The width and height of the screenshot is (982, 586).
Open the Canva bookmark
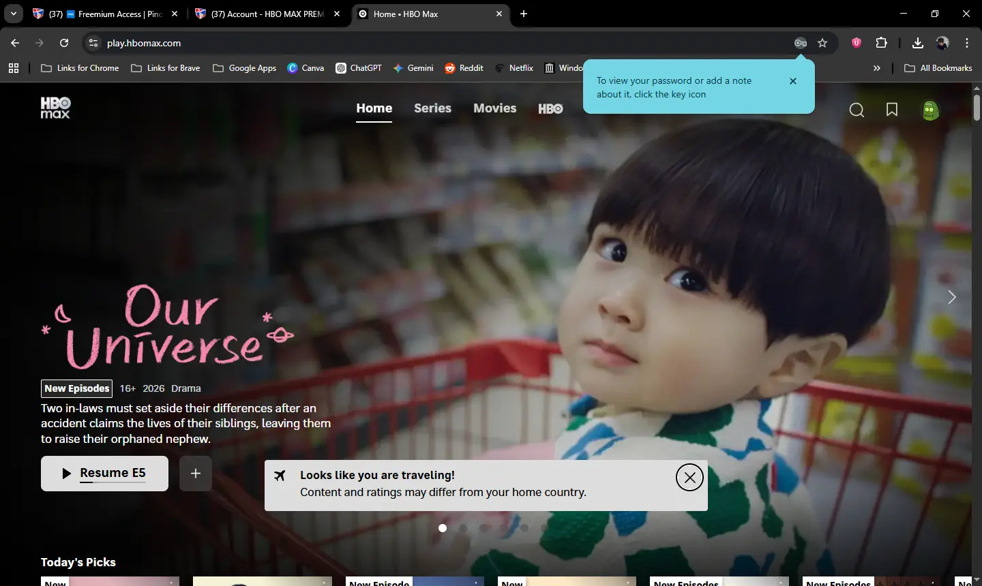pos(306,68)
